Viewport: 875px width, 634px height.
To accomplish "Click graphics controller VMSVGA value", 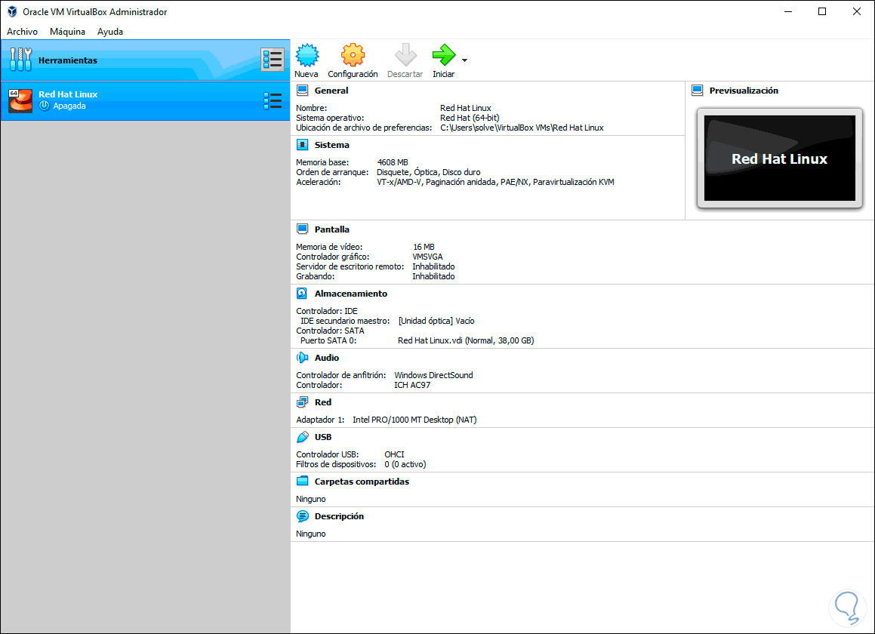I will coord(428,257).
